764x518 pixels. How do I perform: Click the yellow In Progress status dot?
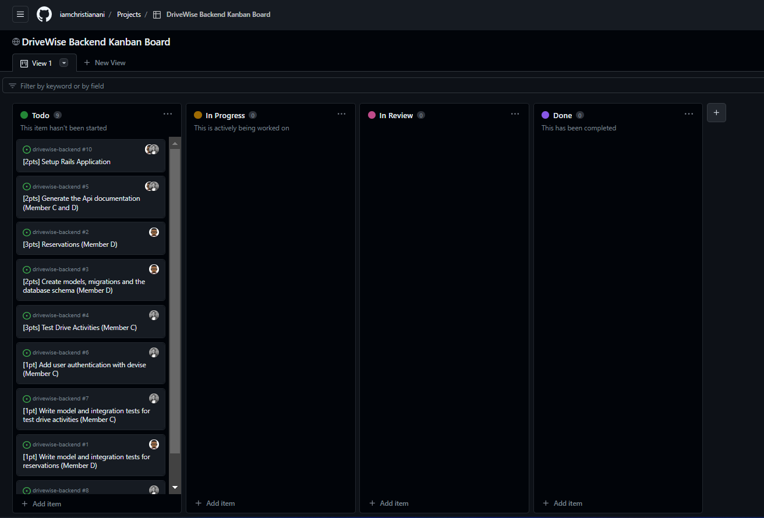198,115
